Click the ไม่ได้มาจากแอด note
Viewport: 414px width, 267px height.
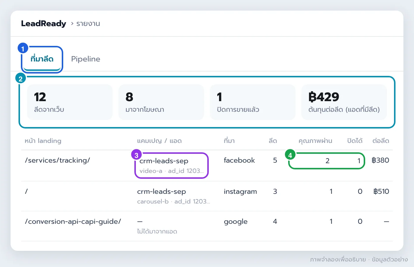[157, 231]
